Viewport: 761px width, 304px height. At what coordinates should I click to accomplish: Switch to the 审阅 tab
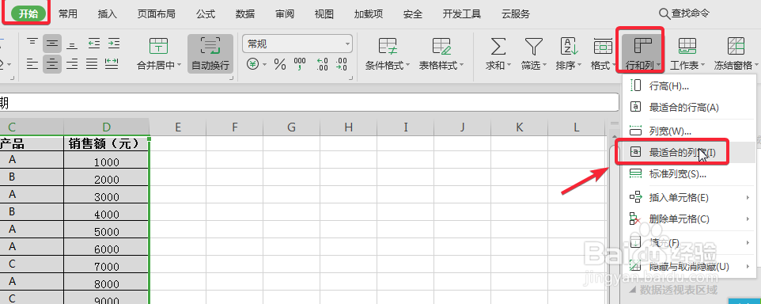click(x=285, y=14)
